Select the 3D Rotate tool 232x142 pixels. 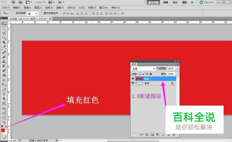point(4,109)
